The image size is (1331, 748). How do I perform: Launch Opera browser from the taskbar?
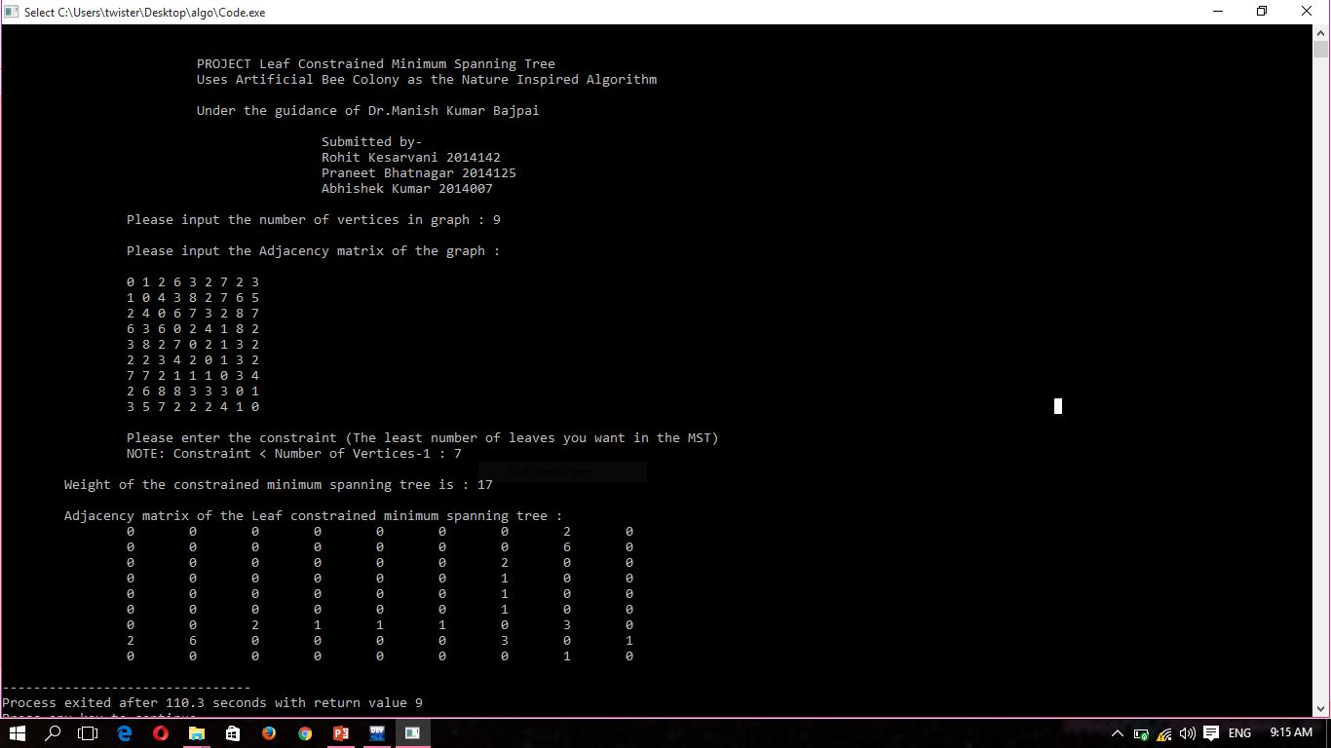[x=161, y=732]
